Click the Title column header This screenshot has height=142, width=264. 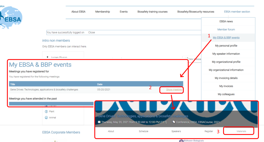(x=13, y=84)
